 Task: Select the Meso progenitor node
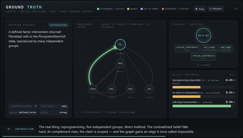pos(120,63)
